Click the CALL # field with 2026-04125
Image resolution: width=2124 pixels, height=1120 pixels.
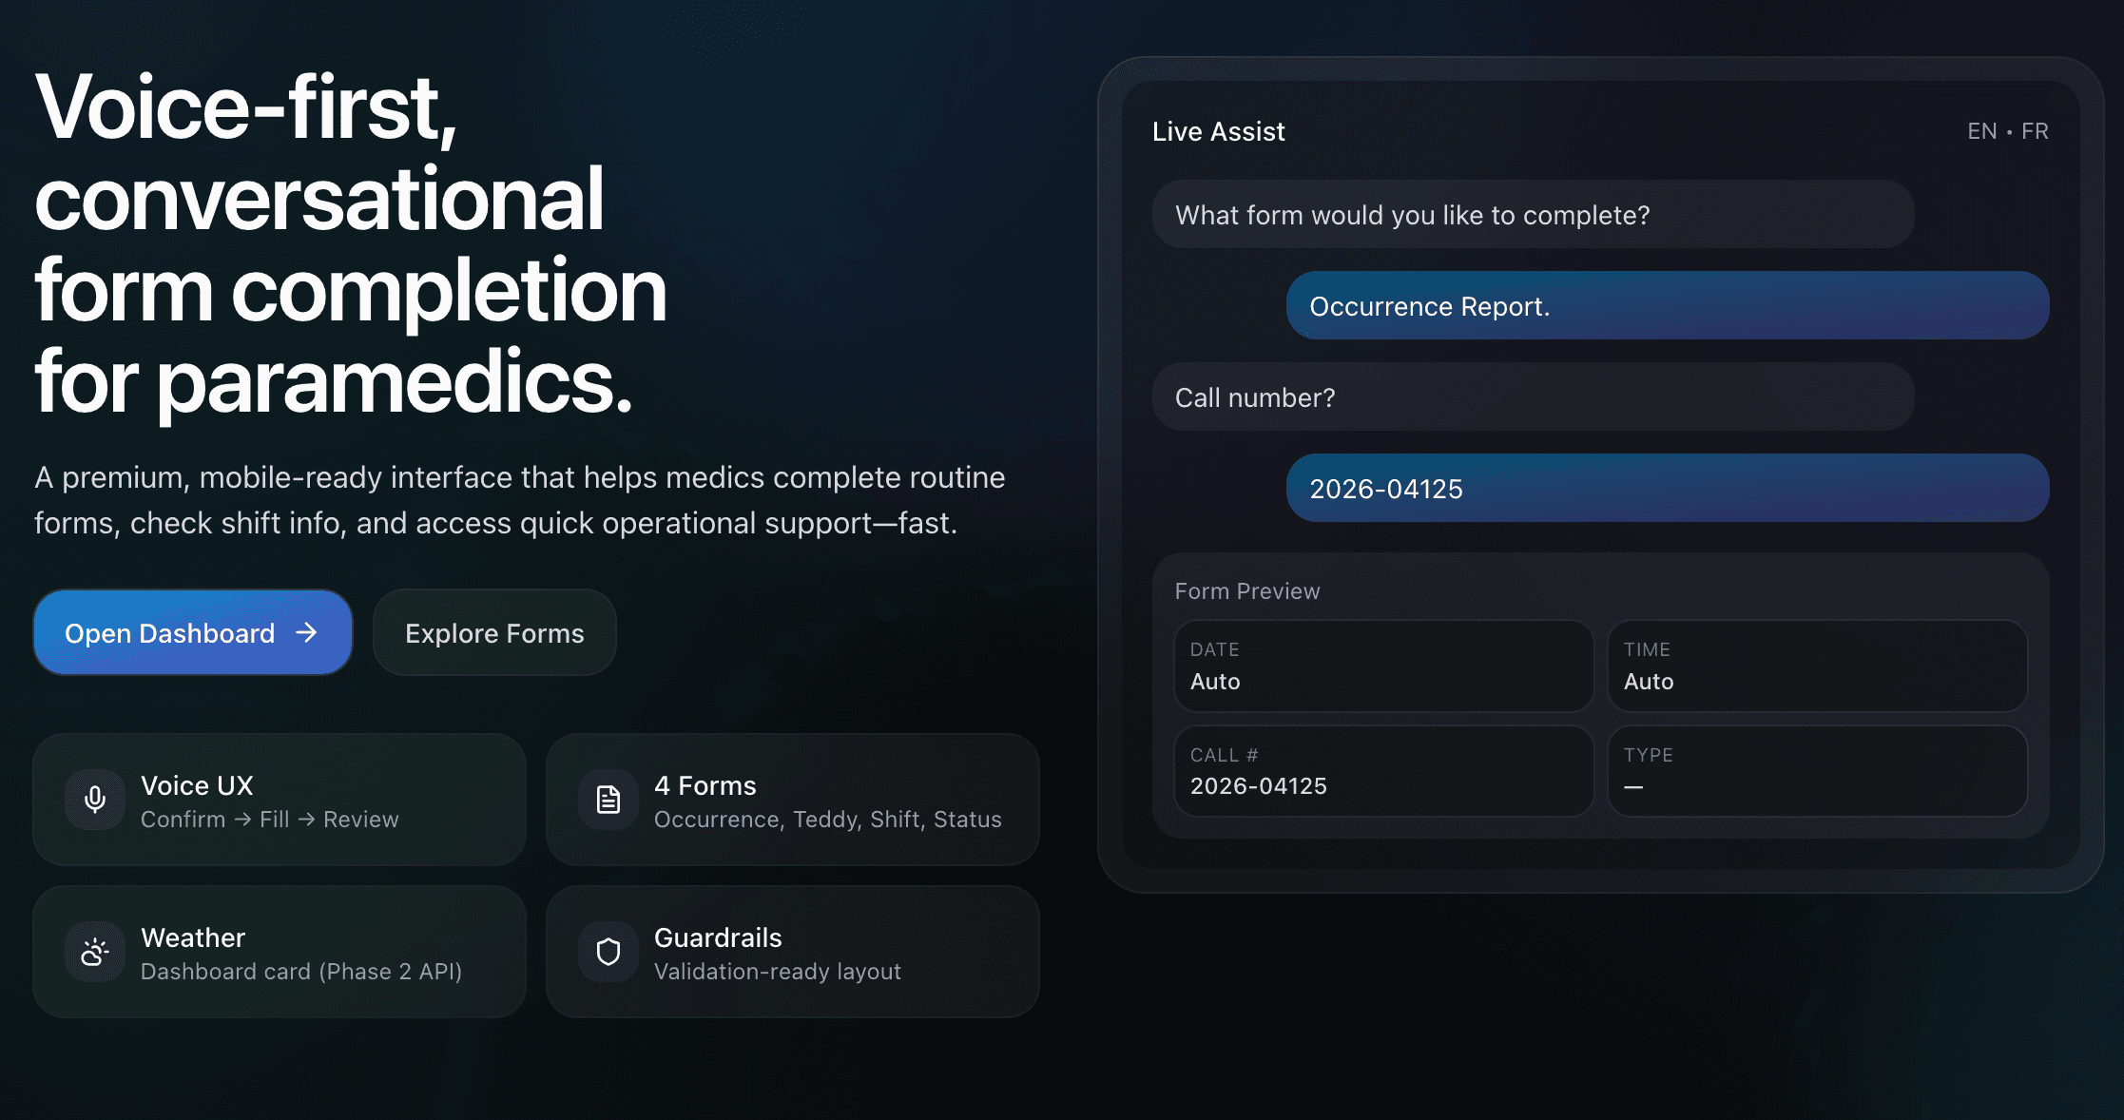tap(1382, 771)
